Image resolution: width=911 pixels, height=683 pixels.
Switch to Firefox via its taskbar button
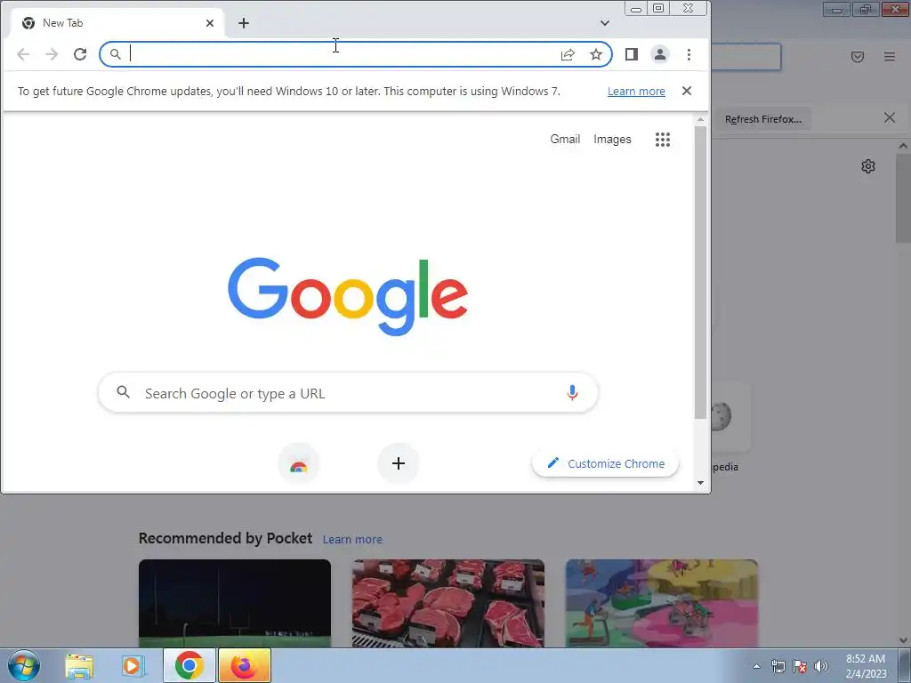[x=245, y=665]
